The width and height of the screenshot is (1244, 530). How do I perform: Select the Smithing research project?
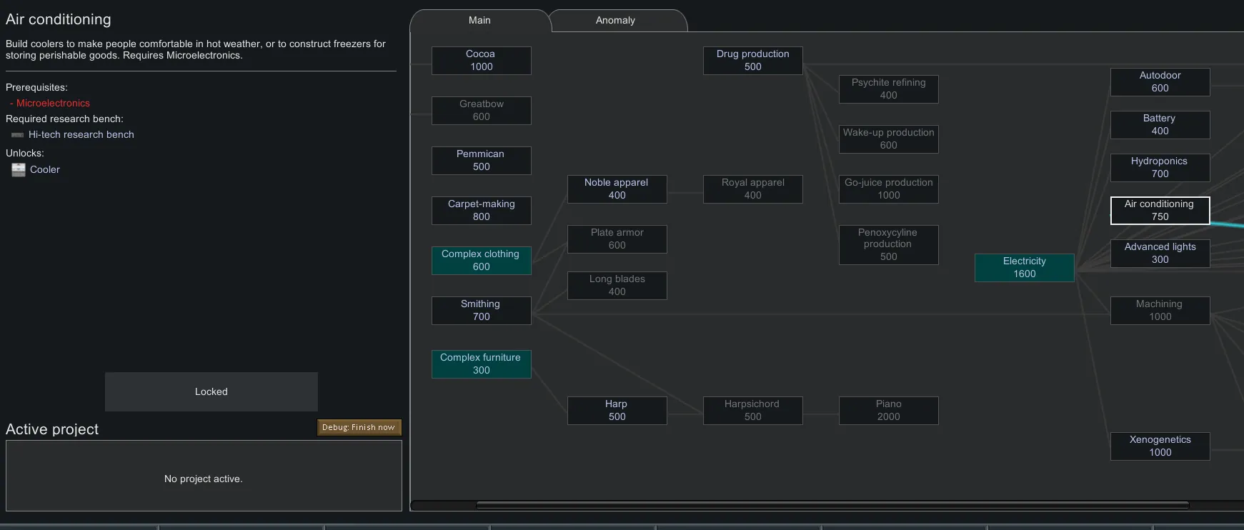pyautogui.click(x=481, y=311)
